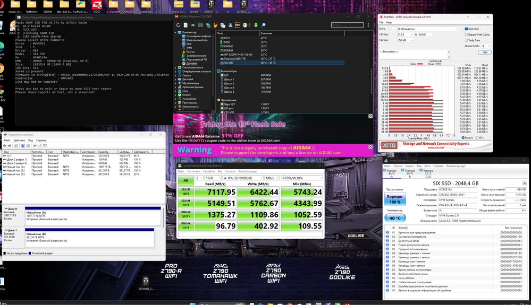Click the All button in CrystalDiskMark
The width and height of the screenshot is (531, 305).
(x=186, y=180)
